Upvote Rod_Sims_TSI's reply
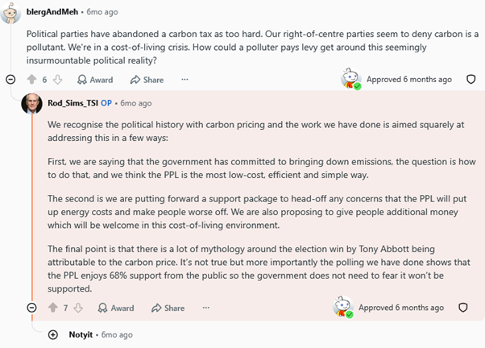The width and height of the screenshot is (485, 348). pos(53,308)
